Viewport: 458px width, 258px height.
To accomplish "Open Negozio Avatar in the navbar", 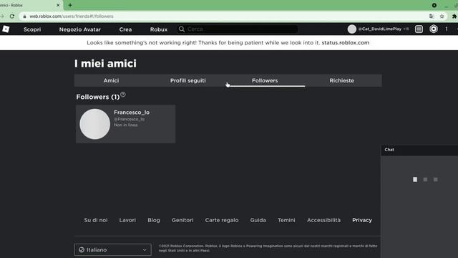I will (x=79, y=29).
